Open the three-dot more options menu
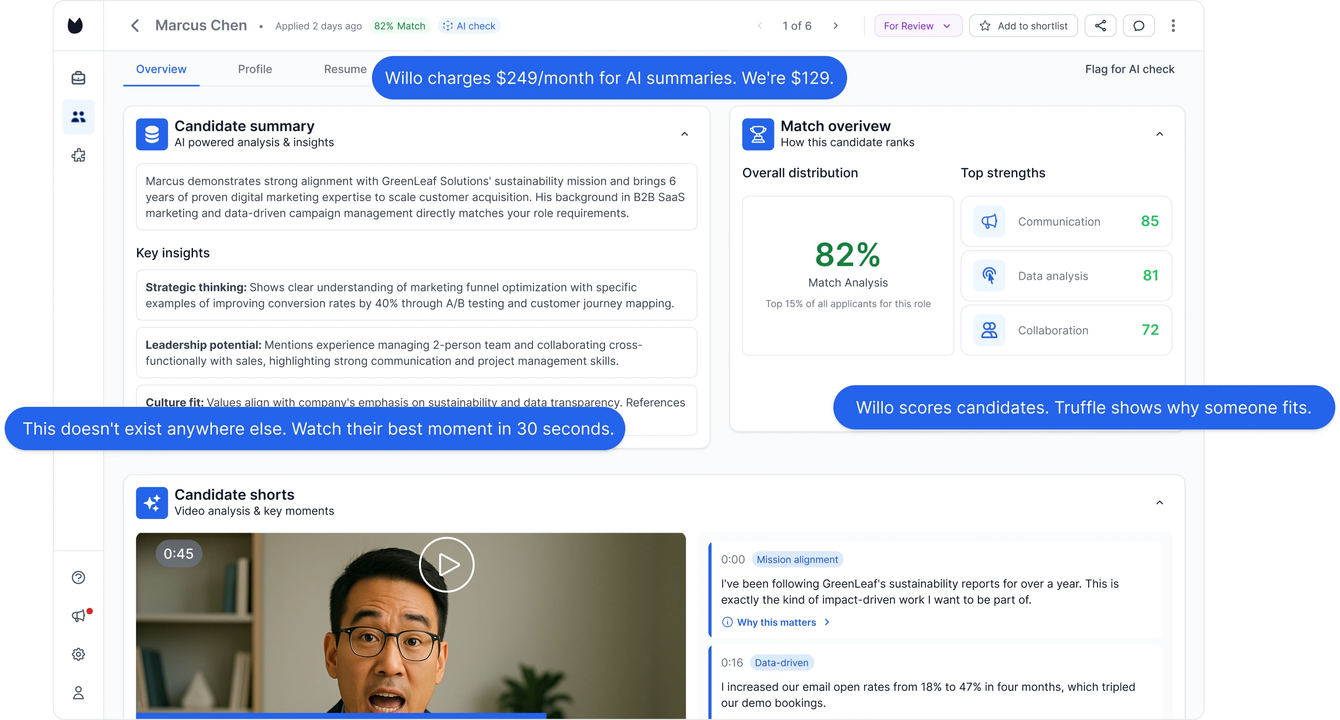 (1173, 26)
